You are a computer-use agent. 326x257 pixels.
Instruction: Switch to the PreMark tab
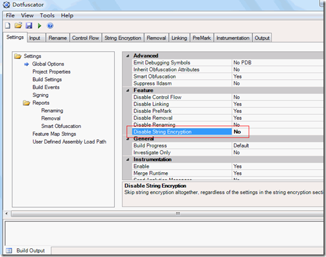pyautogui.click(x=202, y=38)
